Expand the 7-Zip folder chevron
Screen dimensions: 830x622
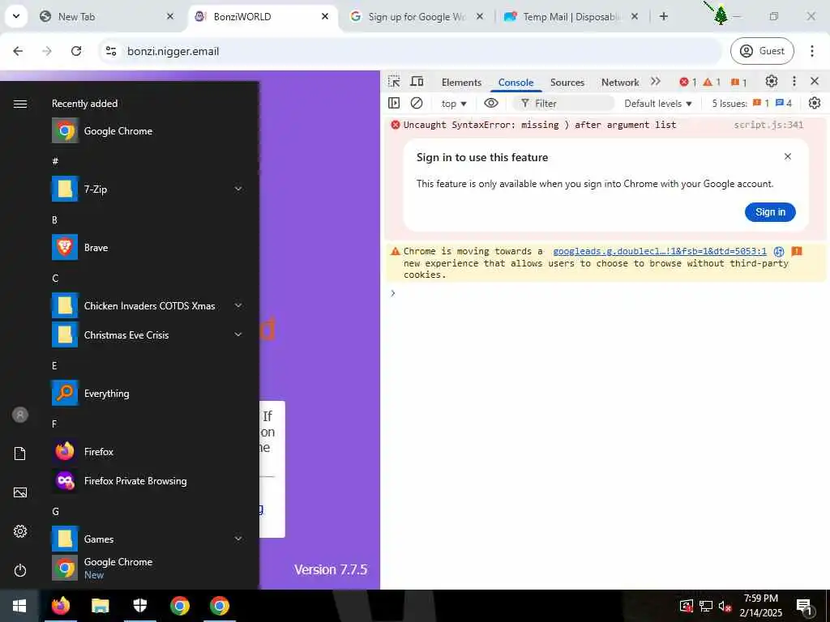238,189
